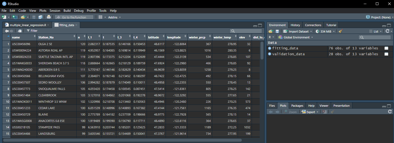
Task: Click the Filter funnel button in data viewer
Action: (x=32, y=31)
